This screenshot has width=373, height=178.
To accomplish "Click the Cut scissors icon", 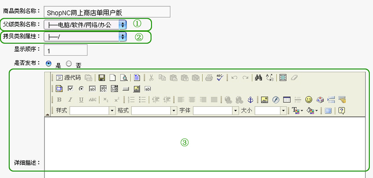I will click(x=151, y=78).
